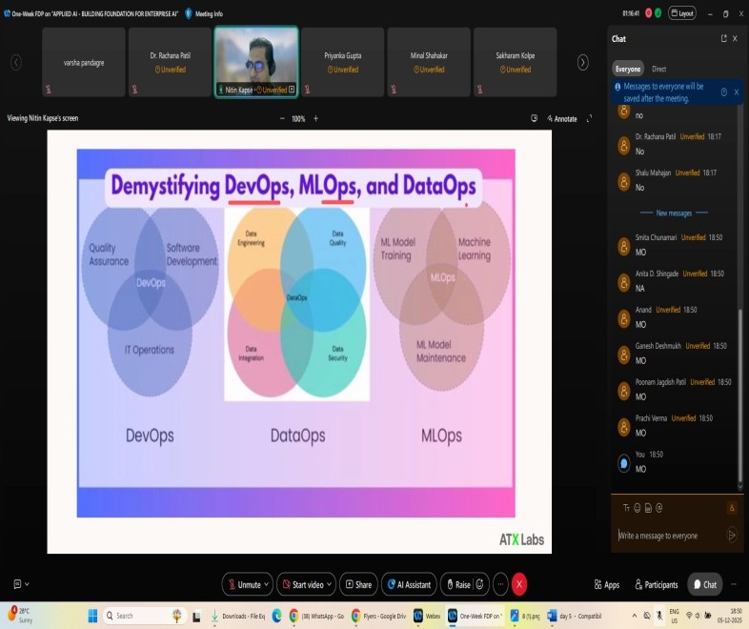The height and width of the screenshot is (629, 749).
Task: Switch to the Direct chat tab
Action: 658,69
